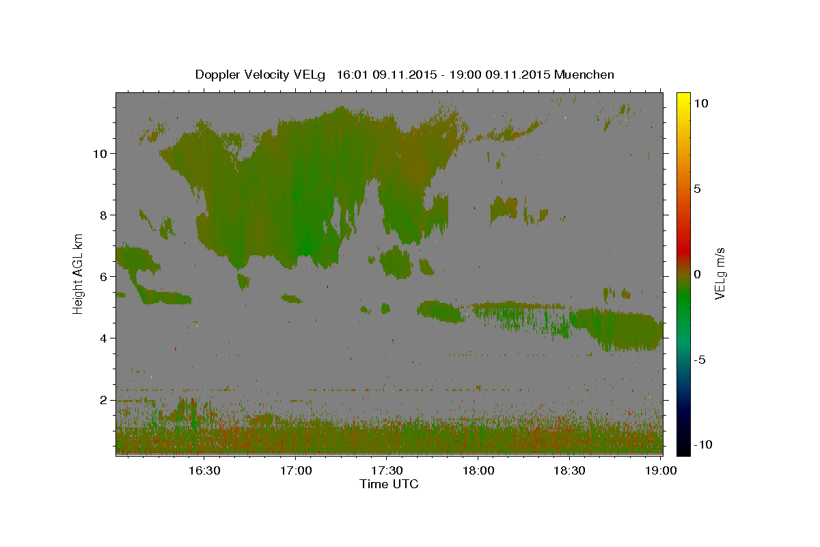Pick the yellow top of the colorbar
Image resolution: width=820 pixels, height=547 pixels.
point(683,99)
